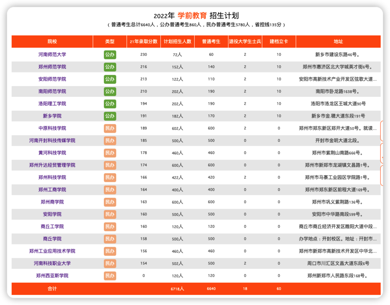
Task: Click address 南阳市卧龙路1638号
Action: tap(338, 91)
